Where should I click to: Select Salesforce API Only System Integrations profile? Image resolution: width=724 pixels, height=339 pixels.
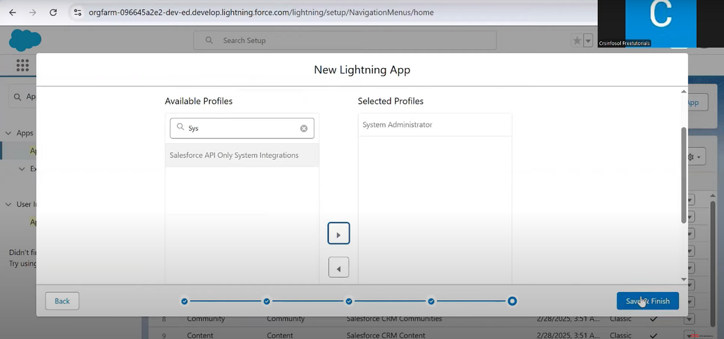pos(242,155)
